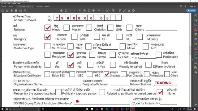Screen dimensions: 198x111
Task: Activate the Hand pan tool
Action: 84,11
